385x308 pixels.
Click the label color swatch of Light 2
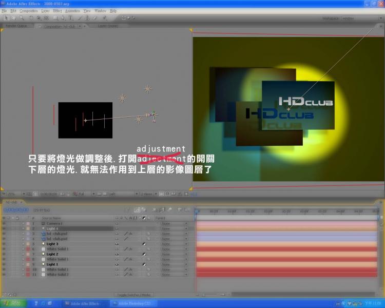coord(27,254)
